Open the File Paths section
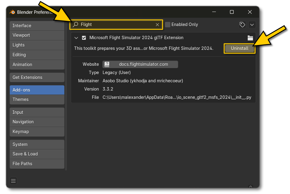This screenshot has height=194, width=290. point(37,164)
